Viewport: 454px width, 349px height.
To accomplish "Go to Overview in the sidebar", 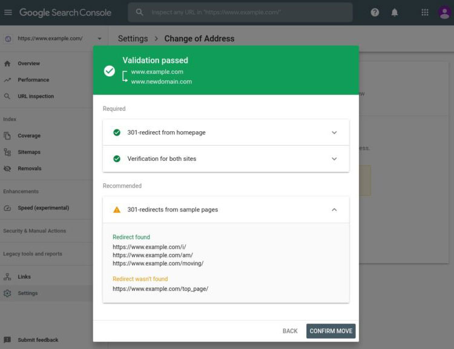I will point(28,64).
